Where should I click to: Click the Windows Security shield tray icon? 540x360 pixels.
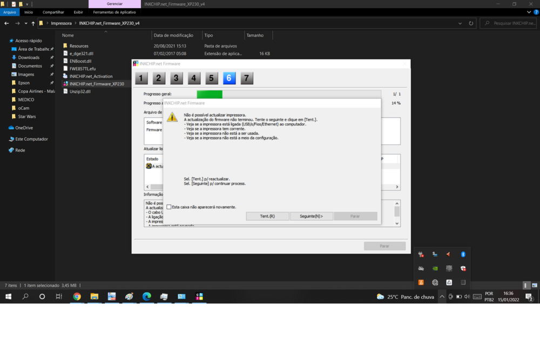pos(463,268)
